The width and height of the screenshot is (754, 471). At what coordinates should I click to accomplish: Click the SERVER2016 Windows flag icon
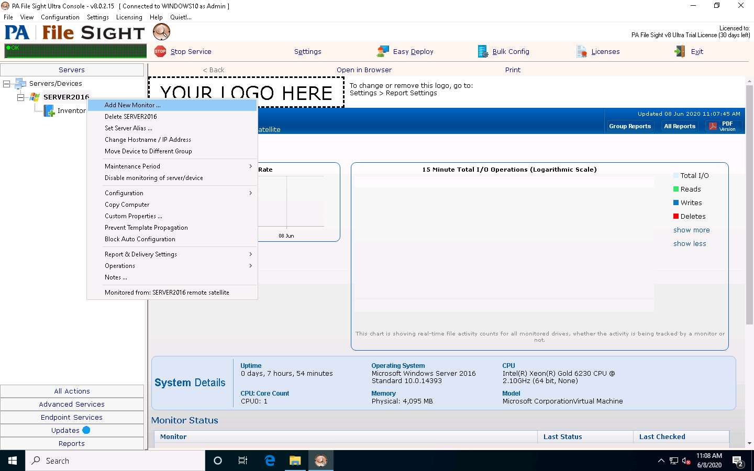pos(35,97)
